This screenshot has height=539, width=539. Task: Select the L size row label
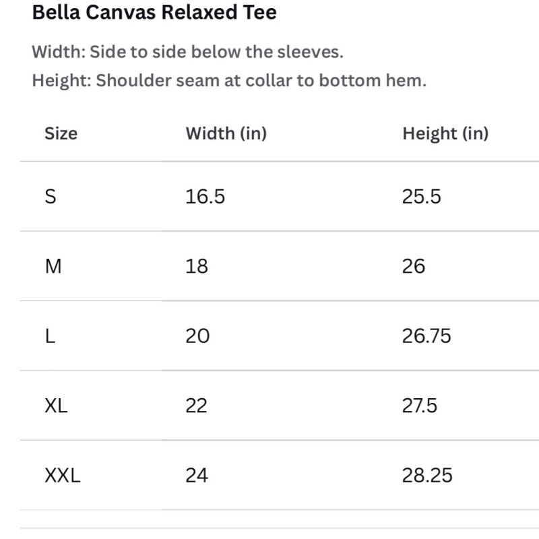tap(50, 336)
